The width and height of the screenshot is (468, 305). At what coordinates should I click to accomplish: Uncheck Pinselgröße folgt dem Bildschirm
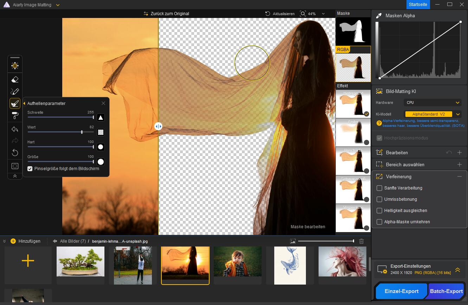pos(30,169)
